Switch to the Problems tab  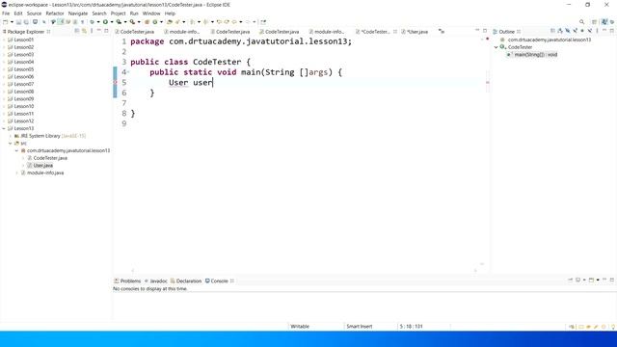click(127, 280)
